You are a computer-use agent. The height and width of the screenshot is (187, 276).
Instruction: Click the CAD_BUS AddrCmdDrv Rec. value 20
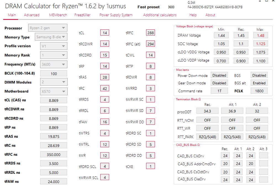click(225, 164)
